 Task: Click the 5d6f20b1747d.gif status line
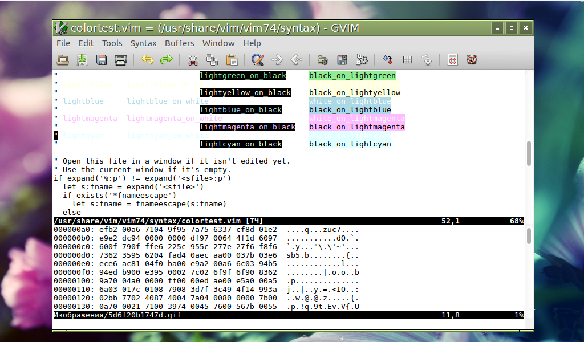click(x=288, y=315)
